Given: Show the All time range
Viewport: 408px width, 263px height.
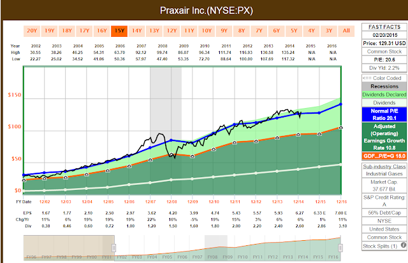Looking at the screenshot, I should tap(346, 31).
